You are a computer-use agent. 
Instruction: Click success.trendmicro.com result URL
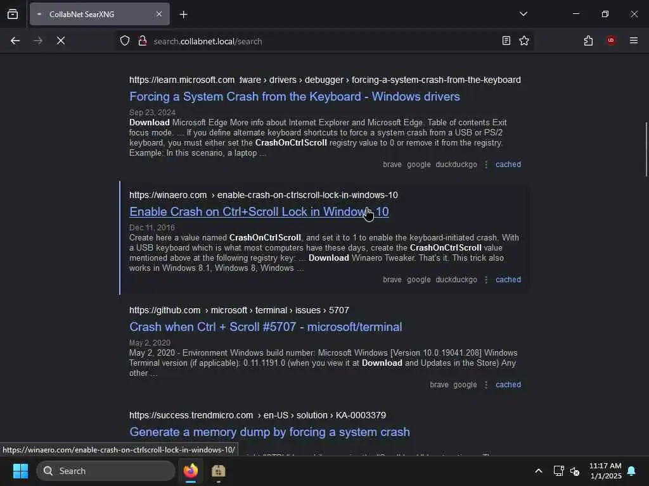tap(257, 415)
